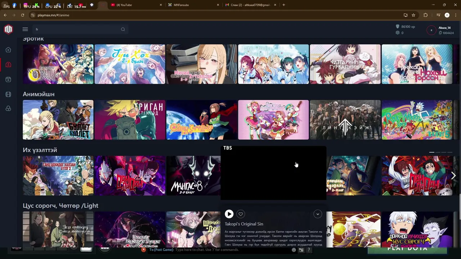The width and height of the screenshot is (461, 259).
Task: Open the Эротик category heading
Action: (x=33, y=38)
